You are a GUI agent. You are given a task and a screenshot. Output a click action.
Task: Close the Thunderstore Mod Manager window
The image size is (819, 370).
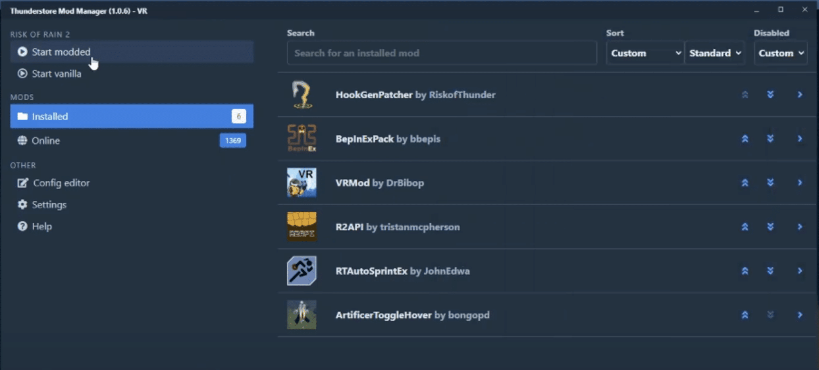click(x=805, y=10)
